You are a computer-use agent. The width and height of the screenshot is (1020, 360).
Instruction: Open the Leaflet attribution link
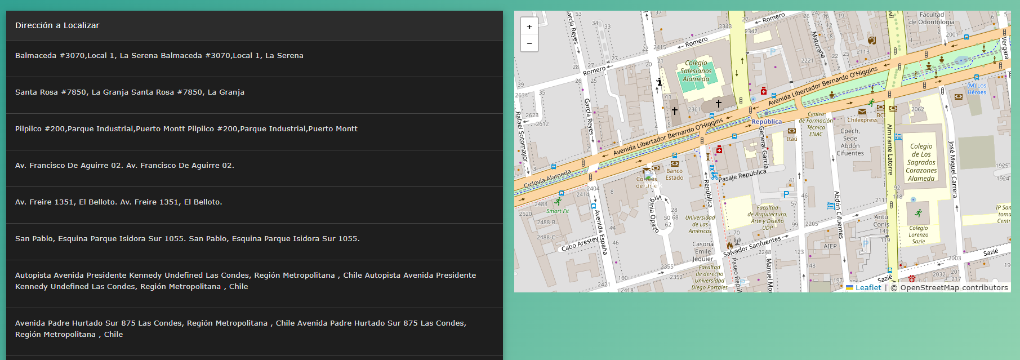point(868,288)
